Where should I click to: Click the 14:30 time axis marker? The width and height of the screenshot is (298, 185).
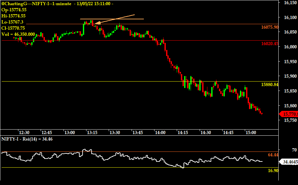(206, 132)
